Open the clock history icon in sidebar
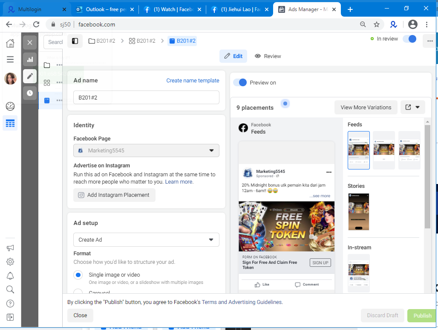The image size is (438, 330). point(29,93)
